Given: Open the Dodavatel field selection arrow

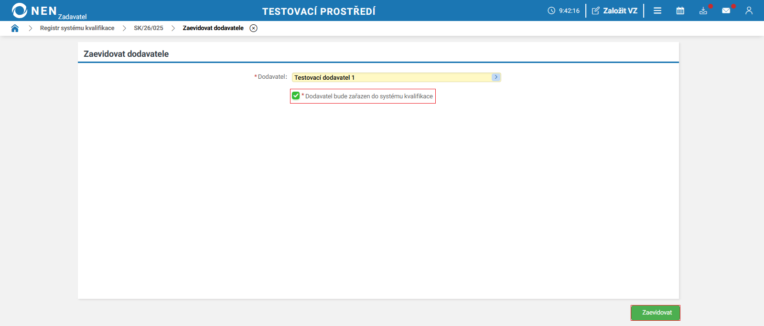Looking at the screenshot, I should tap(496, 77).
